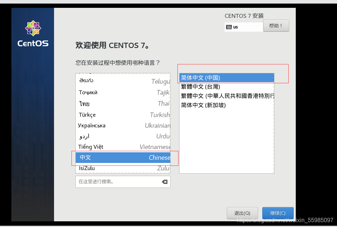337x227 pixels.
Task: Choose 简体中文 (新加坡) locale
Action: pyautogui.click(x=227, y=105)
